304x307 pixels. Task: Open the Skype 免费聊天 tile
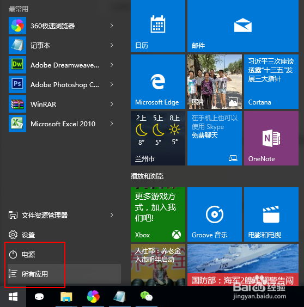pyautogui.click(x=215, y=138)
